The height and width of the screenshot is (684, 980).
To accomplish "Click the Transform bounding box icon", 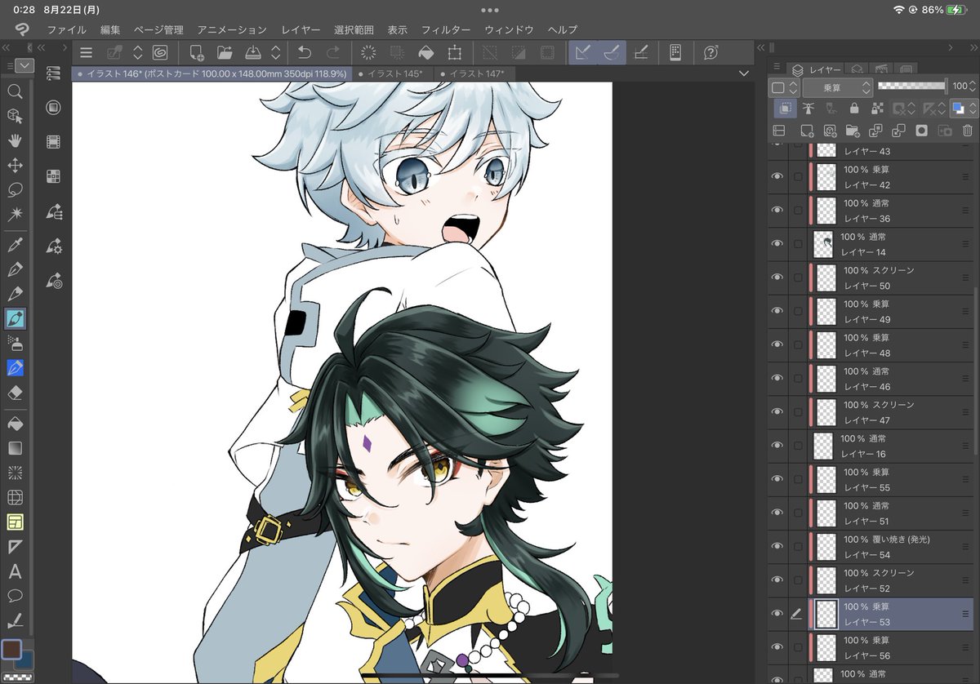I will (x=454, y=53).
